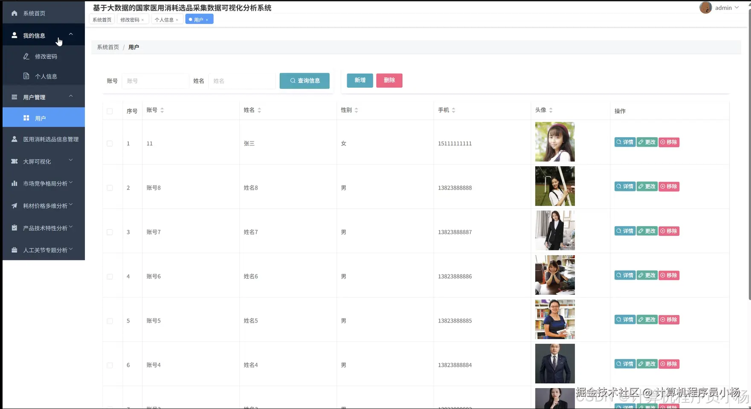Click the list icon beside 用户管理
Image resolution: width=751 pixels, height=409 pixels.
pos(14,97)
